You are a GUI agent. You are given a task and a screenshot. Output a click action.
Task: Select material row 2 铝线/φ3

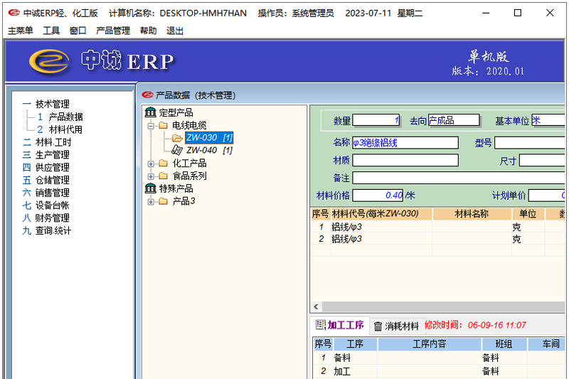[438, 239]
